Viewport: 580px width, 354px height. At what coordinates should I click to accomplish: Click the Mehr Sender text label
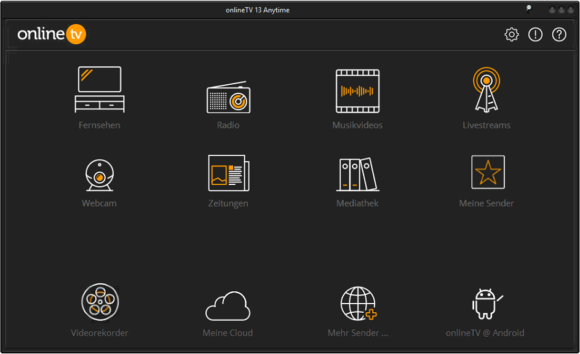point(358,333)
